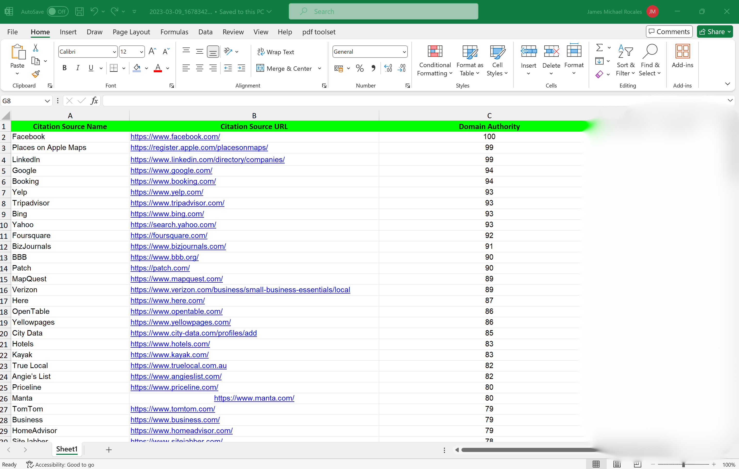Open the Comments pane
Image resolution: width=739 pixels, height=469 pixels.
point(669,32)
